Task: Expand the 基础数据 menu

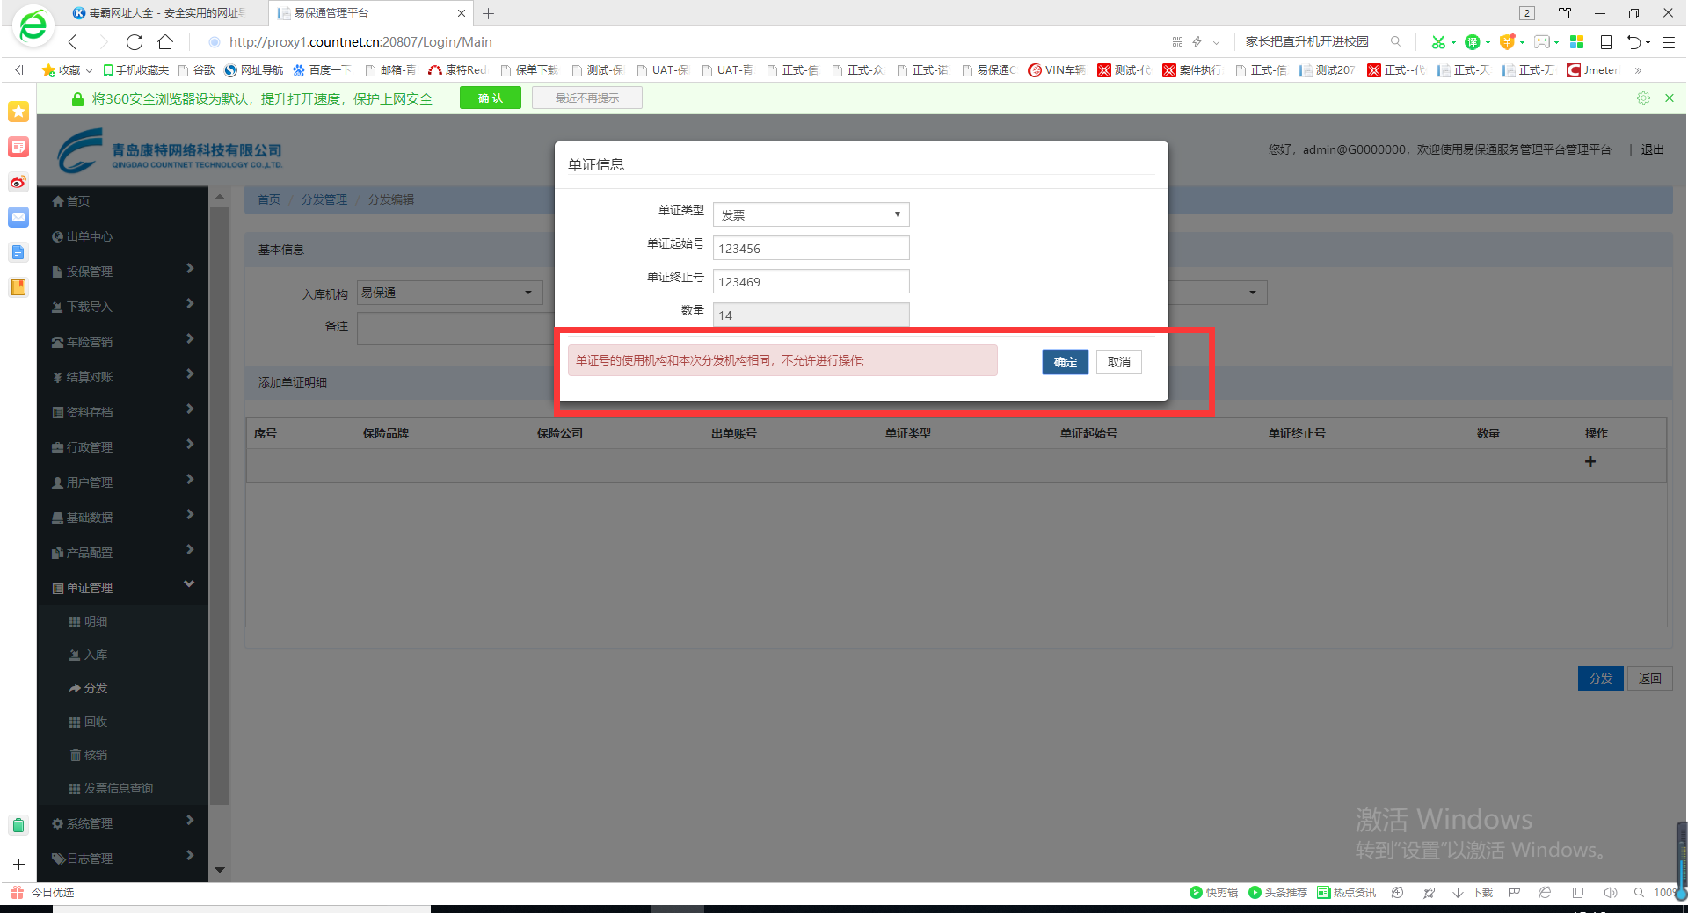Action: pos(123,518)
